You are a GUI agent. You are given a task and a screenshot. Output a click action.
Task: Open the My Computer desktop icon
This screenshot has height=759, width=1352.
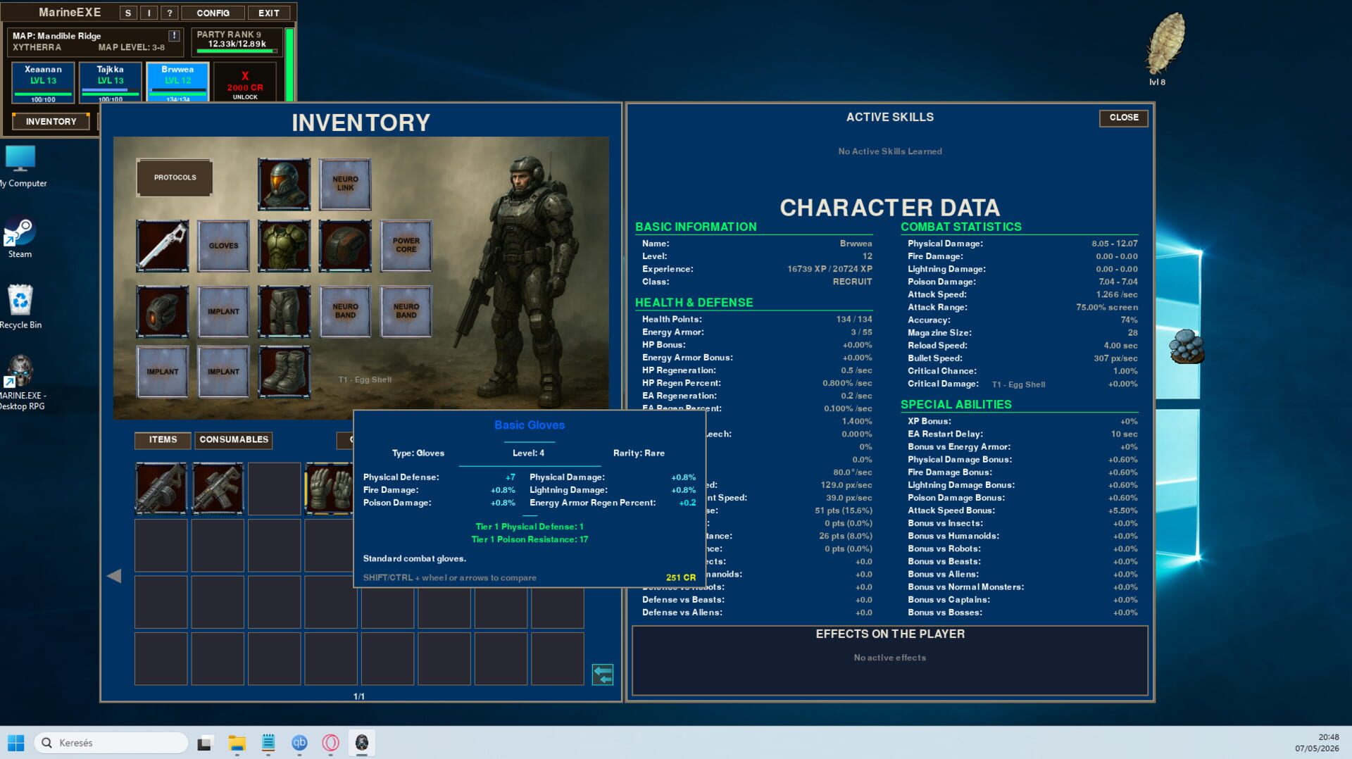(21, 167)
